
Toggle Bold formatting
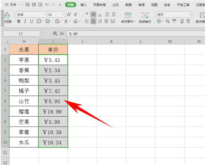(19, 21)
